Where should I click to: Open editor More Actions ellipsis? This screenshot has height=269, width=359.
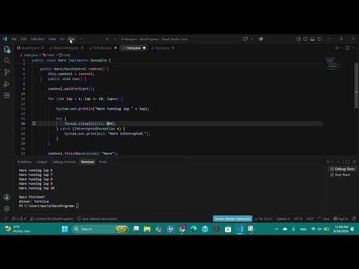pyautogui.click(x=354, y=48)
